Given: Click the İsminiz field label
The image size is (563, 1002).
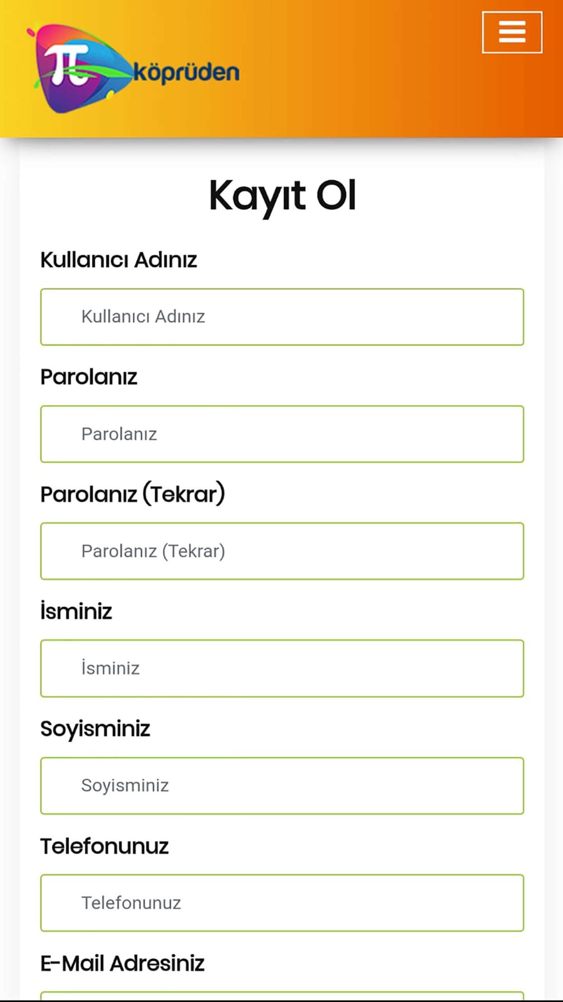Looking at the screenshot, I should (x=76, y=611).
